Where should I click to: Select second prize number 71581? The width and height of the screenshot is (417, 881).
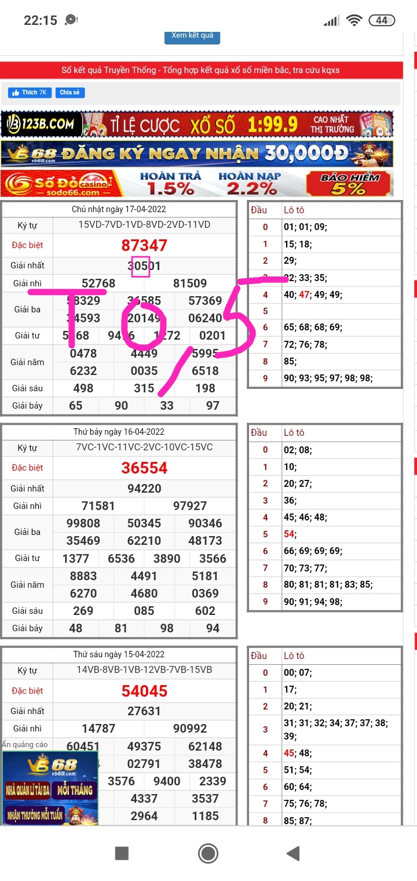click(x=98, y=506)
